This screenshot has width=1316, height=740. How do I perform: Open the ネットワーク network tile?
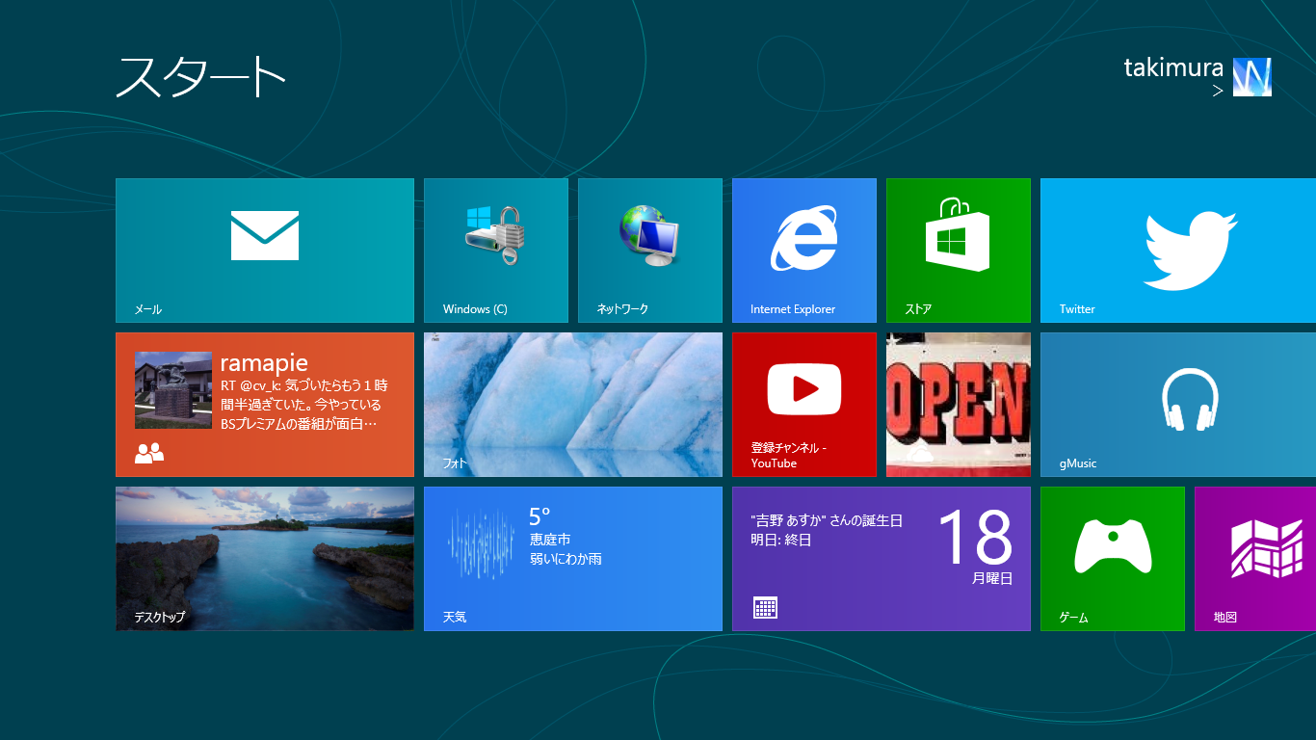tap(650, 251)
